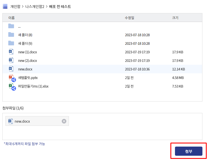Go to 개인함 in breadcrumb
This screenshot has width=209, height=160.
coord(15,6)
